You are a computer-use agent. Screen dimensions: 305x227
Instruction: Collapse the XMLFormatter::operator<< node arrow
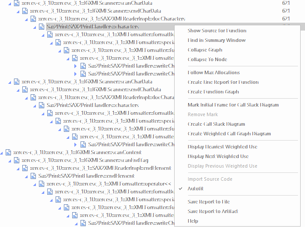click(x=35, y=184)
